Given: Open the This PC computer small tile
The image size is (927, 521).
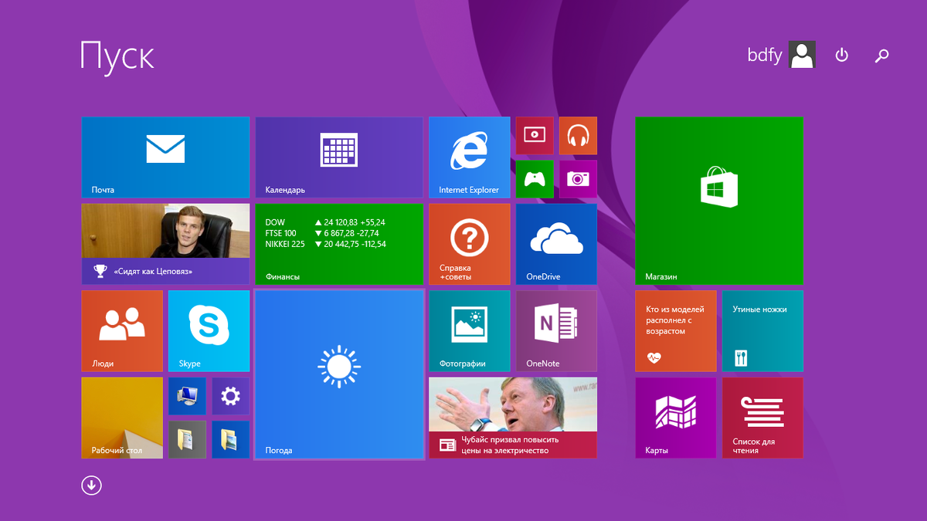Looking at the screenshot, I should (187, 396).
